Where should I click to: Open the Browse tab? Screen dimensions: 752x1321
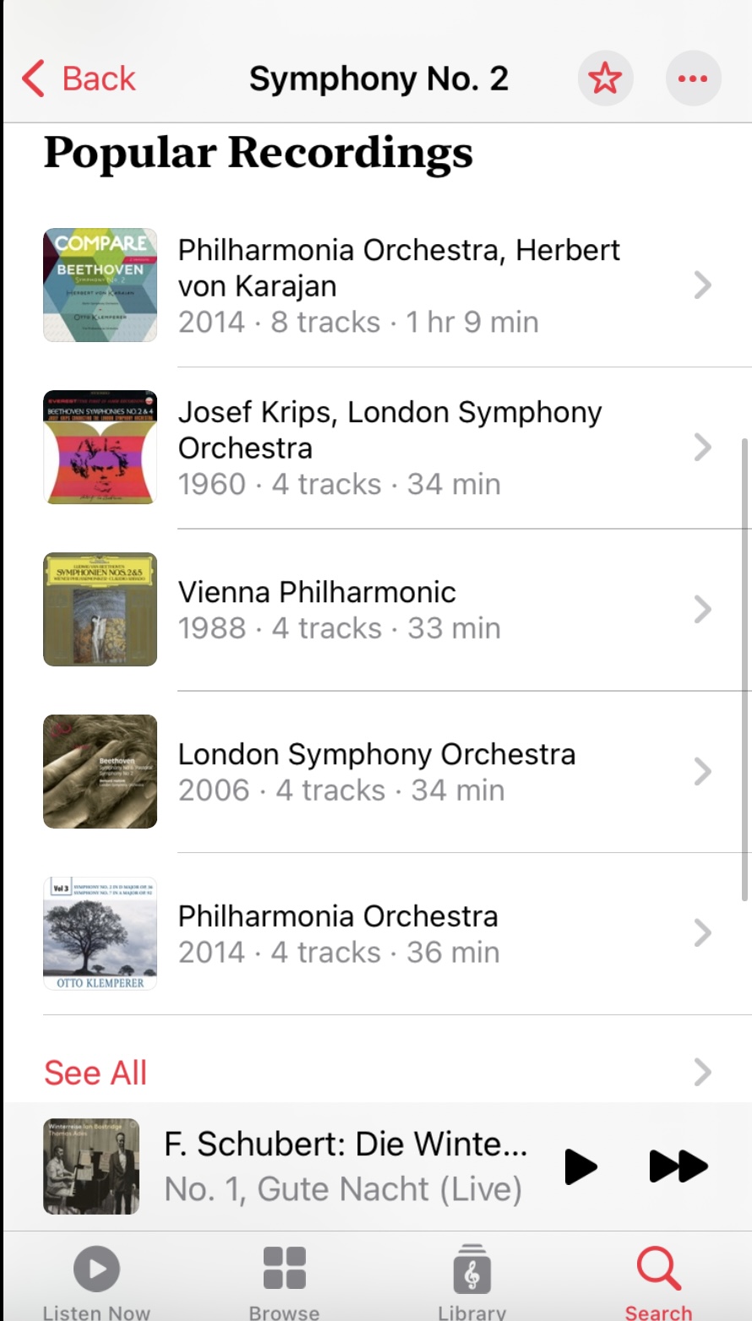click(284, 1280)
